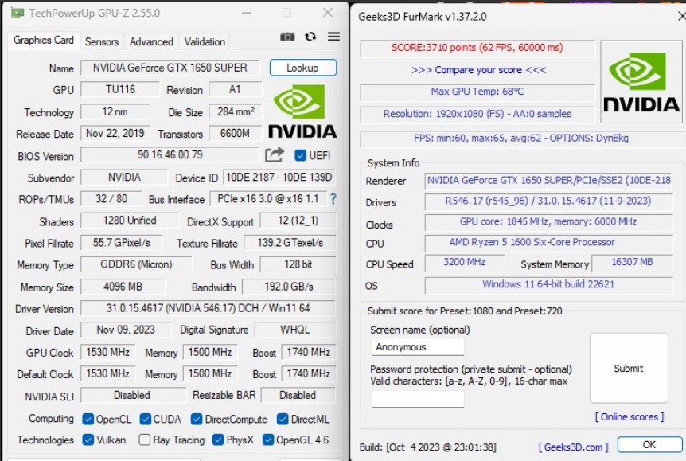Viewport: 686px width, 461px height.
Task: Toggle the PhysX checkbox
Action: click(218, 440)
